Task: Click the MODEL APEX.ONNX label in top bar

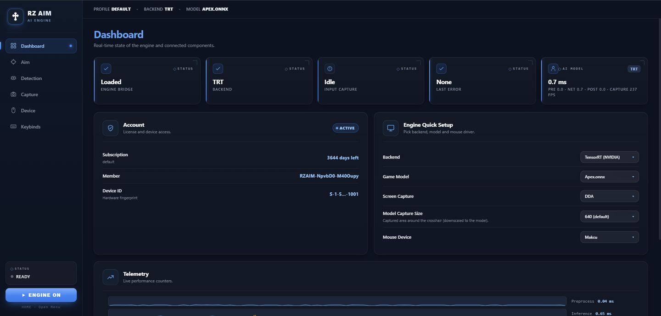Action: point(207,9)
